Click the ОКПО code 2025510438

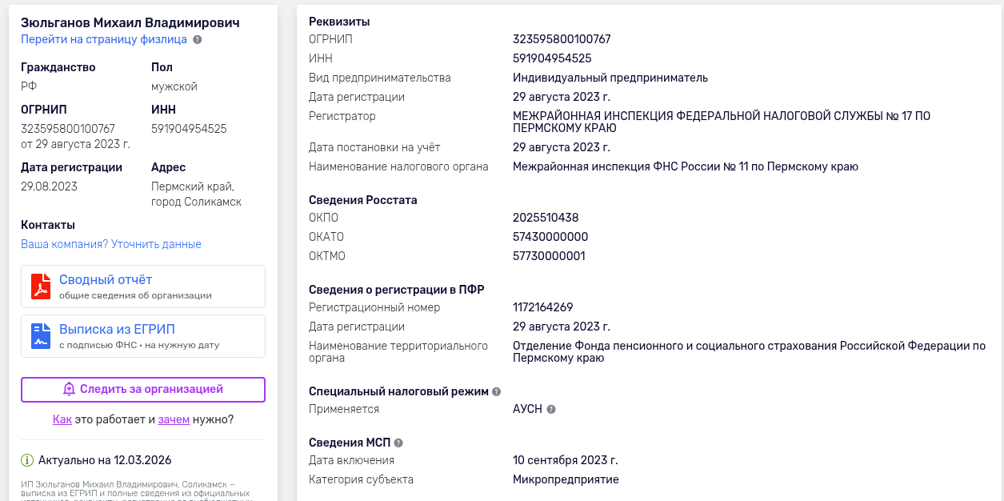546,218
